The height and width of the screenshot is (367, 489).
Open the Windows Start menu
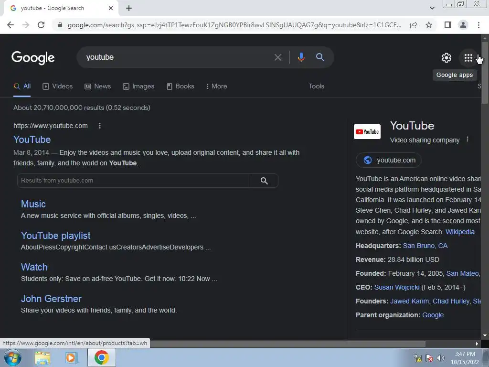13,357
